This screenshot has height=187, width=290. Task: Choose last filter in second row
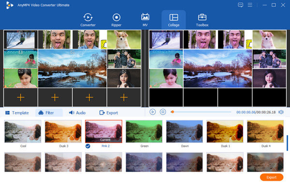pyautogui.click(x=265, y=162)
